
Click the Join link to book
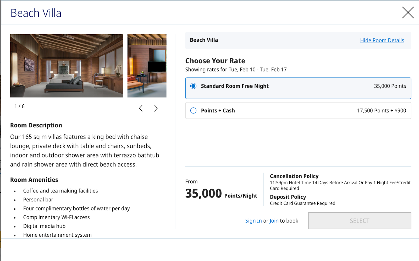click(x=274, y=221)
